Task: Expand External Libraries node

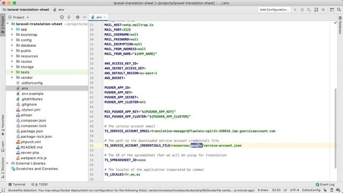Action: point(8,163)
